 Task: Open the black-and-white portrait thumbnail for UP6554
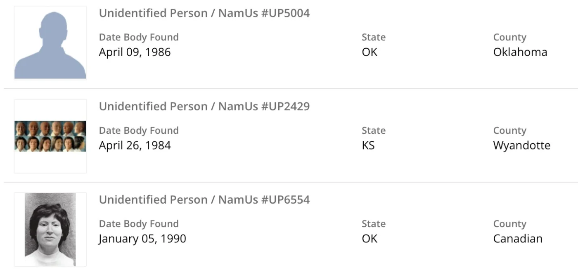[50, 230]
